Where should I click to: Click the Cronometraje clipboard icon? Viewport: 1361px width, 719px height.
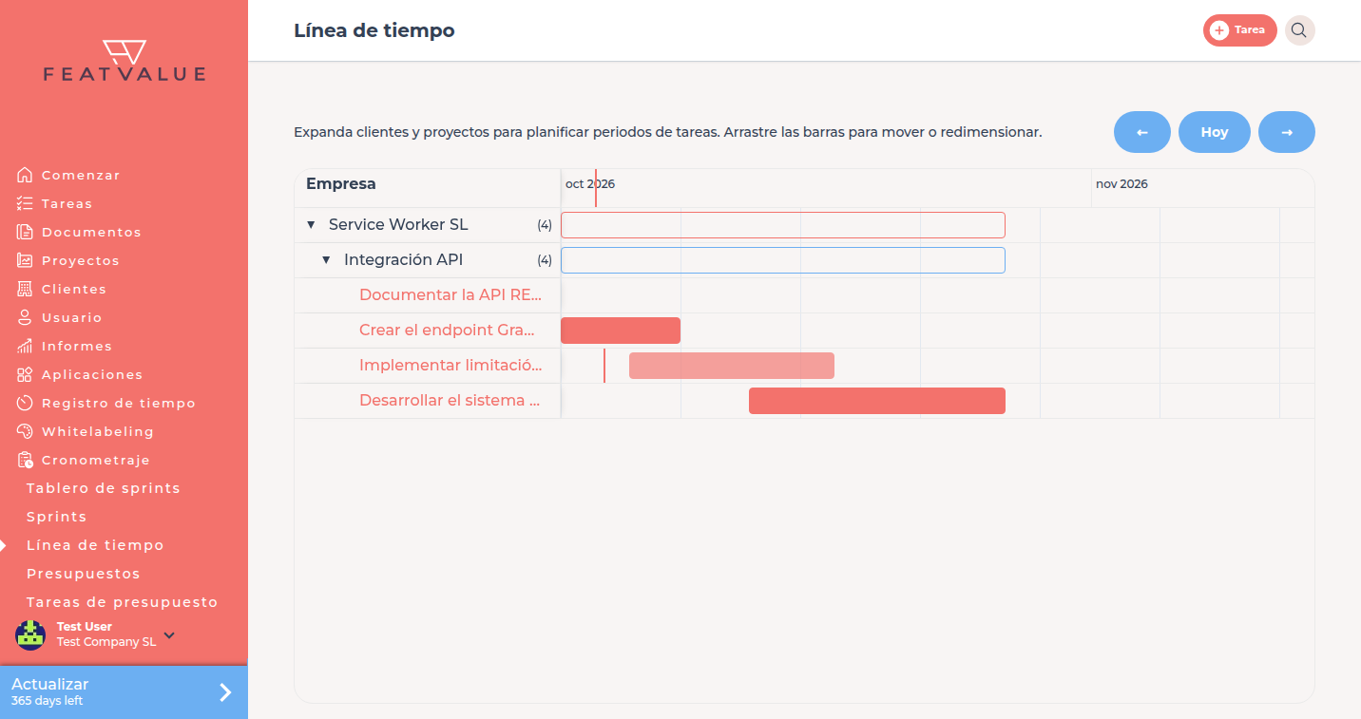pyautogui.click(x=25, y=460)
